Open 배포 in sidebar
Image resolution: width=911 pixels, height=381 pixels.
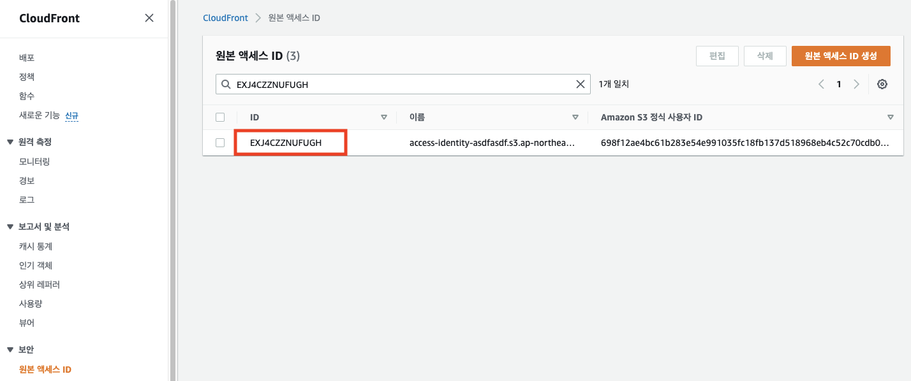coord(27,57)
